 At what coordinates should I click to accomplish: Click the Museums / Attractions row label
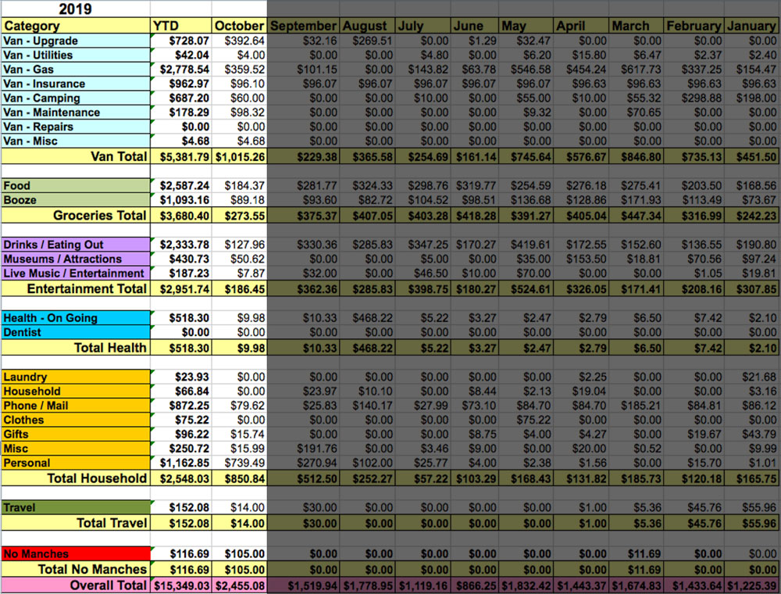(74, 259)
